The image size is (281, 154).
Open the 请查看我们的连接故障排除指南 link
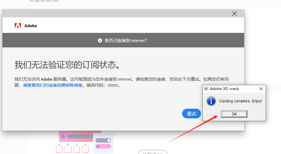pyautogui.click(x=53, y=85)
